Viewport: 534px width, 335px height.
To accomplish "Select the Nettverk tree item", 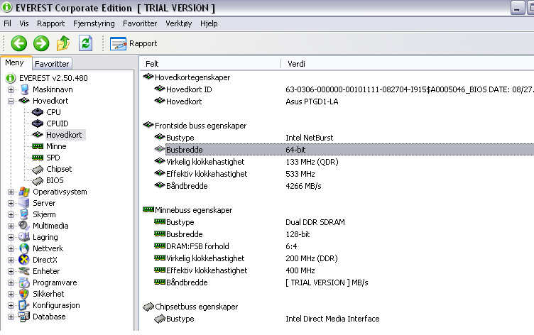I will coord(48,248).
